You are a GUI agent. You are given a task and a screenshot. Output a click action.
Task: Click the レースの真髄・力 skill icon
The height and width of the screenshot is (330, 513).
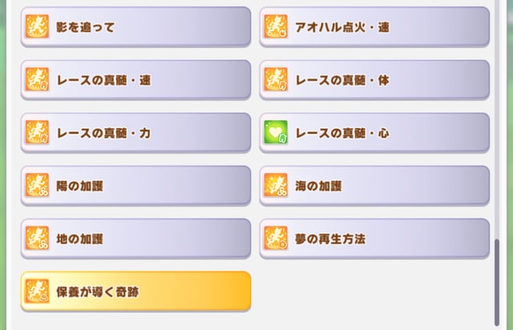click(38, 132)
